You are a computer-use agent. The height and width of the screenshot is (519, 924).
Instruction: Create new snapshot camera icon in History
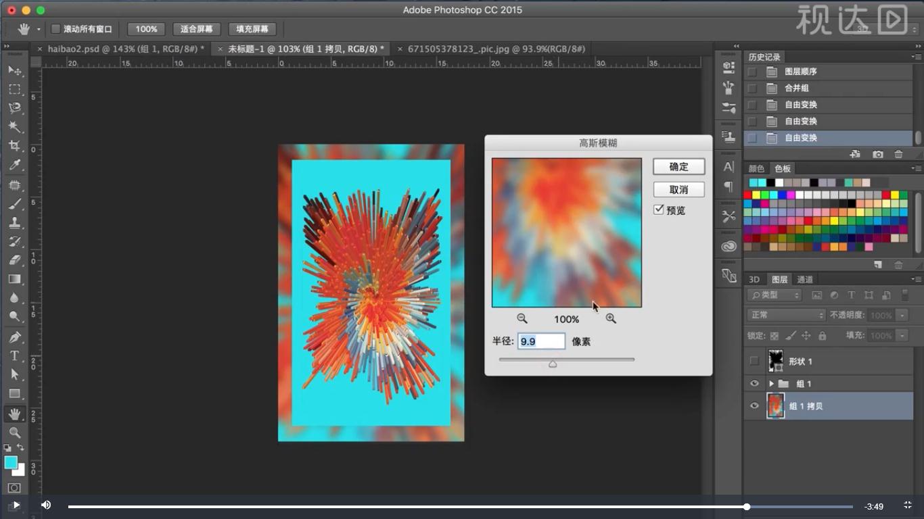tap(878, 155)
